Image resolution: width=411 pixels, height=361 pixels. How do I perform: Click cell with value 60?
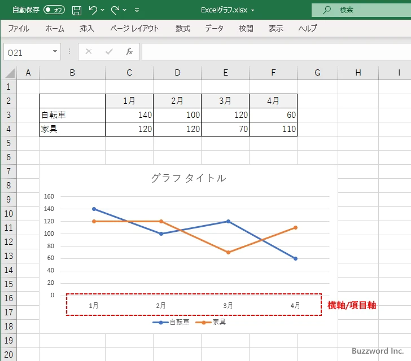click(273, 115)
